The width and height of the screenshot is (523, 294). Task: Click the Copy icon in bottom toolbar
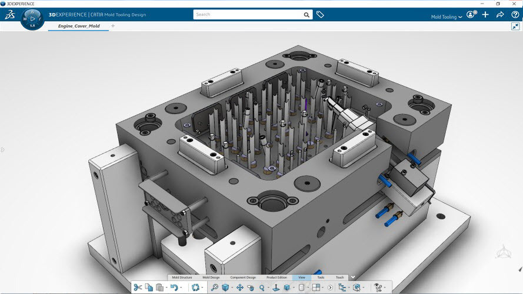(x=149, y=288)
